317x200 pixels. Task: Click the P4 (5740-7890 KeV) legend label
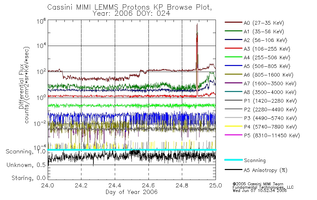pyautogui.click(x=270, y=127)
